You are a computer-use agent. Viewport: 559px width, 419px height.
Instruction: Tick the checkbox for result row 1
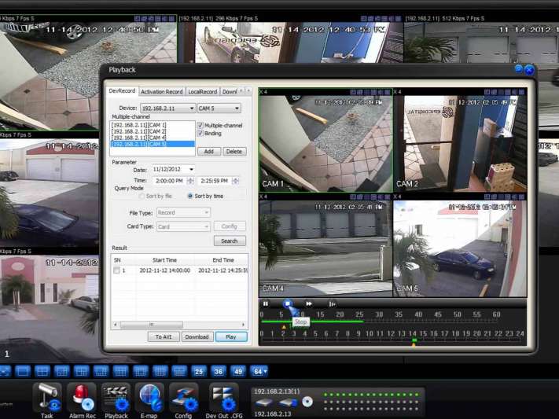pyautogui.click(x=117, y=270)
